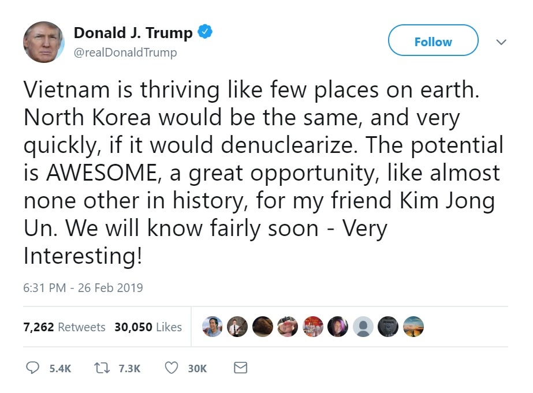Open the reply conversation icon
Viewport: 533px width, 393px height.
coord(33,368)
